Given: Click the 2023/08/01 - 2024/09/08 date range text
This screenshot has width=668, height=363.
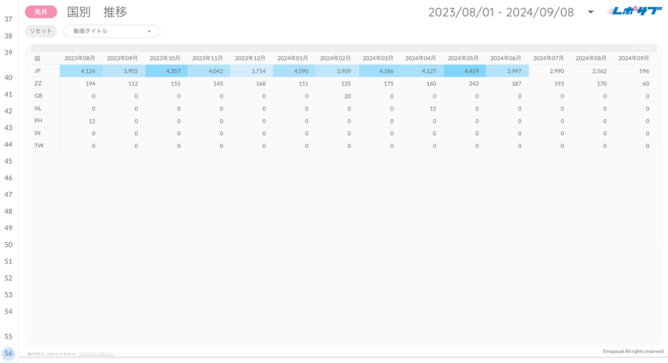Looking at the screenshot, I should point(500,12).
